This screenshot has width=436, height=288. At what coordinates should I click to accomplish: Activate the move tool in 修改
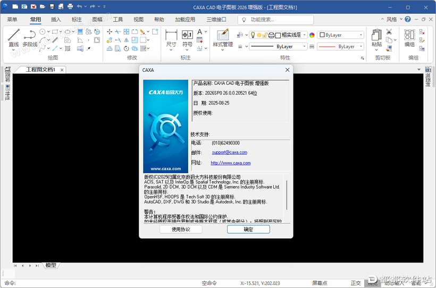(110, 32)
